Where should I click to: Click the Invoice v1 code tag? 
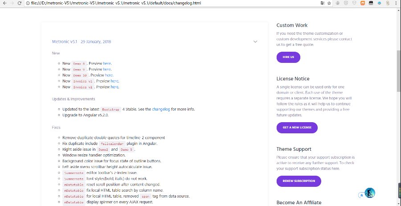[83, 81]
